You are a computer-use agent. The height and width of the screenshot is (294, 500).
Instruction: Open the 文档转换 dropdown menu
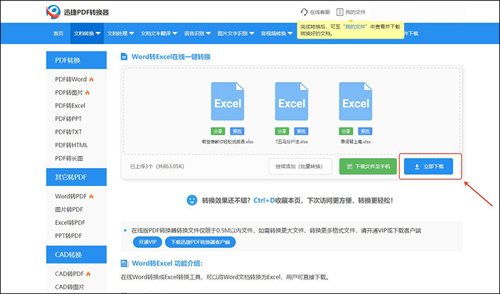click(87, 33)
